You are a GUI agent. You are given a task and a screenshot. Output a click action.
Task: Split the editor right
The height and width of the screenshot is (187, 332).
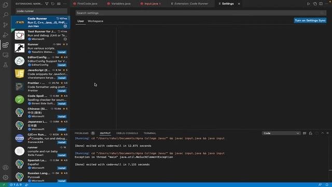point(321,4)
